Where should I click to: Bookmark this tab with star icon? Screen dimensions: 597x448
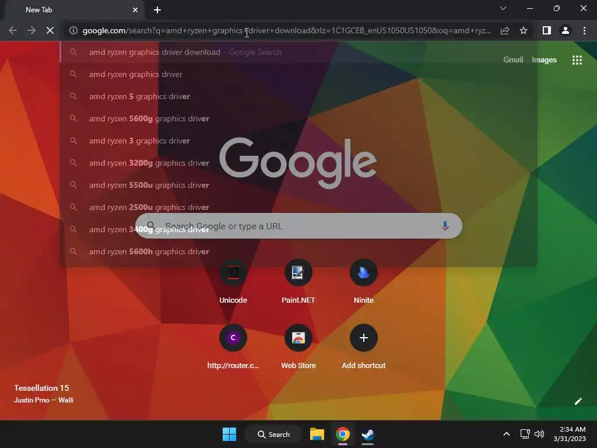524,30
